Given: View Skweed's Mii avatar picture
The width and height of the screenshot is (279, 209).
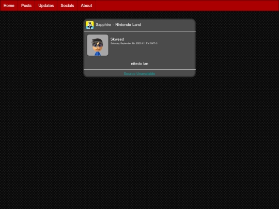Looking at the screenshot, I should coord(98,45).
